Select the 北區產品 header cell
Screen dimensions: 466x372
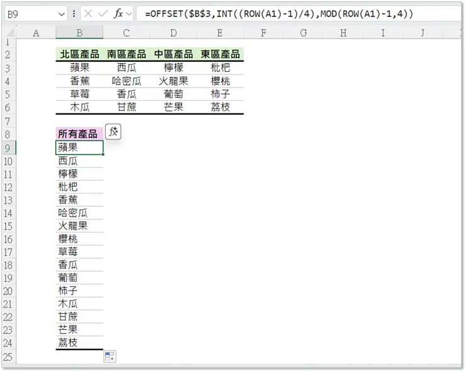[x=79, y=54]
